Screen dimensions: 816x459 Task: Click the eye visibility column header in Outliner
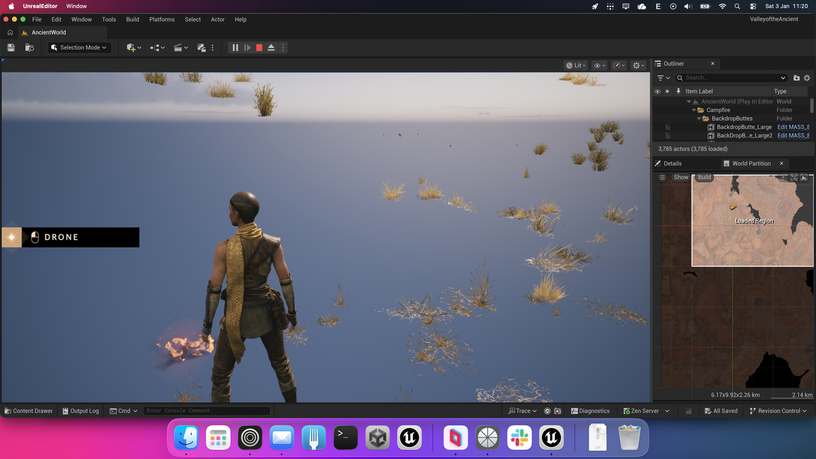[x=657, y=91]
